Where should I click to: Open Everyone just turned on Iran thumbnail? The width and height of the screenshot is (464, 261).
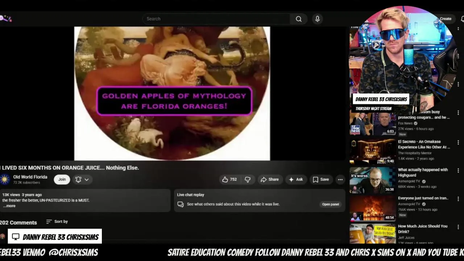(373, 208)
